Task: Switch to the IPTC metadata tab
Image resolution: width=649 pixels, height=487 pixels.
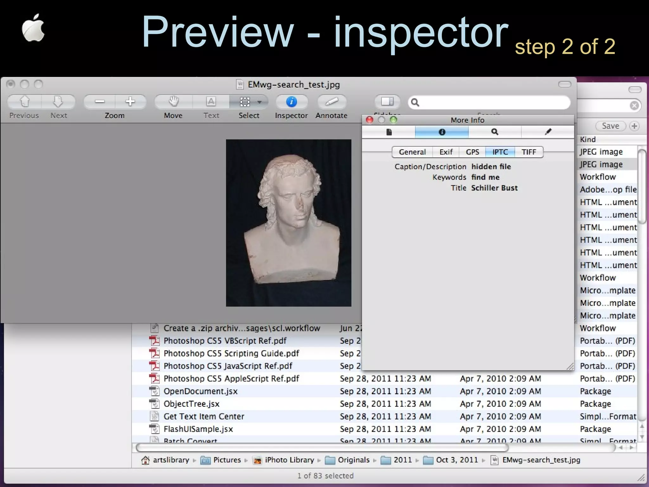Action: pos(500,152)
